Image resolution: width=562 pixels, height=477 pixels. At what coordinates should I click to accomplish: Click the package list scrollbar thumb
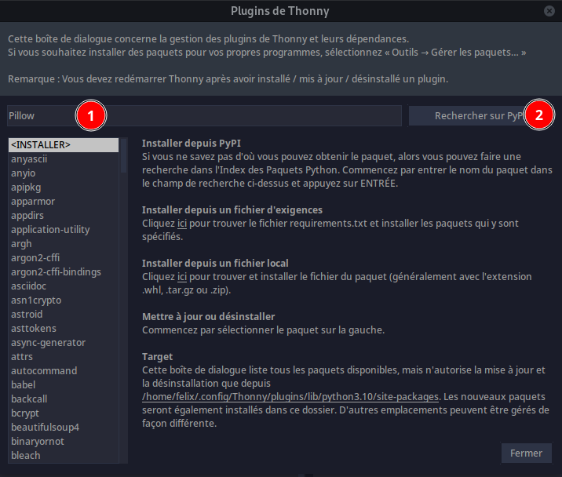(x=124, y=155)
